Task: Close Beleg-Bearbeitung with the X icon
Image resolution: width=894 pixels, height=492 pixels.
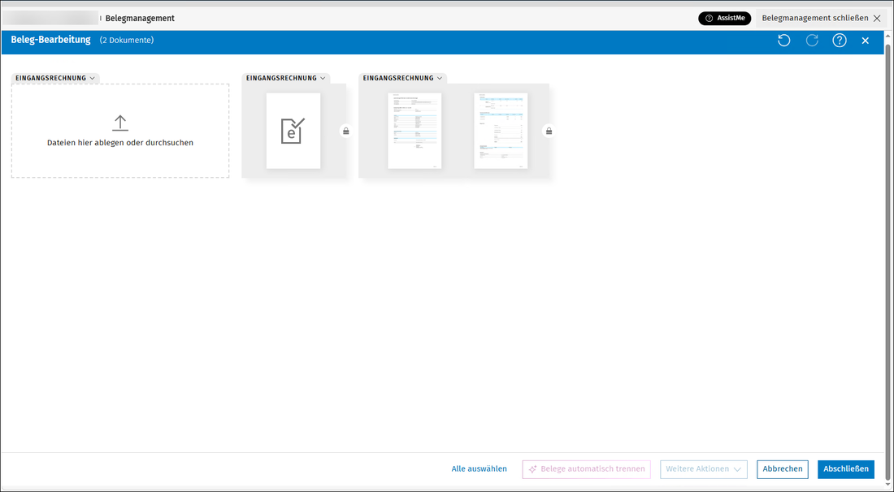Action: tap(866, 41)
